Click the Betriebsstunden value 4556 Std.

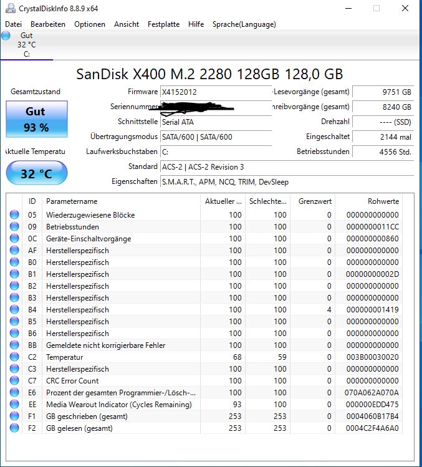click(x=383, y=152)
